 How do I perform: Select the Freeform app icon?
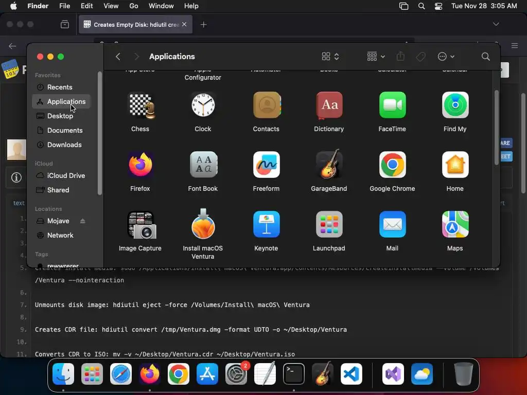267,165
